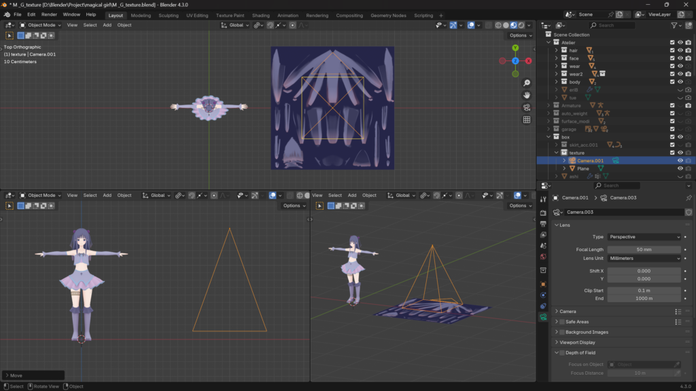Image resolution: width=696 pixels, height=391 pixels.
Task: Collapse the box collection in outliner
Action: coord(549,137)
